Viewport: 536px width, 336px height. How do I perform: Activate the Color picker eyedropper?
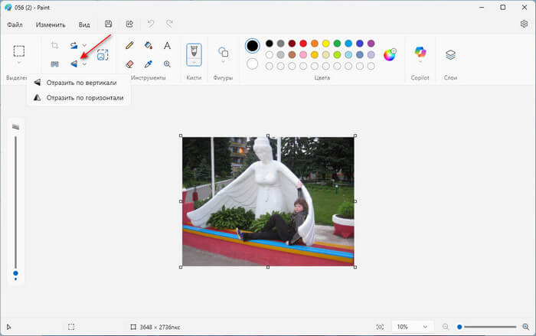pyautogui.click(x=149, y=64)
